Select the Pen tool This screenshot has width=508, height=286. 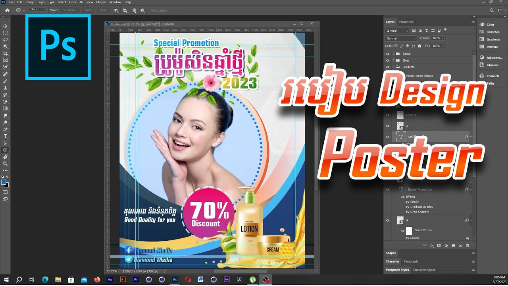(6, 129)
